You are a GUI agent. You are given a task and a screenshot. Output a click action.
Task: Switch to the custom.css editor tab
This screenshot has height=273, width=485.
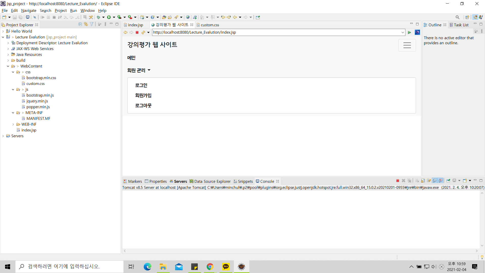210,25
